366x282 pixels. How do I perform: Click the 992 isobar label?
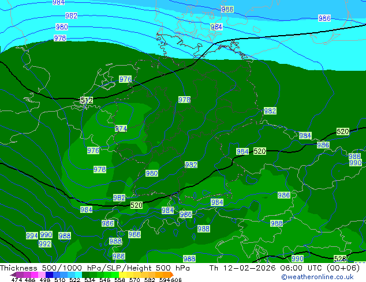pos(45,243)
